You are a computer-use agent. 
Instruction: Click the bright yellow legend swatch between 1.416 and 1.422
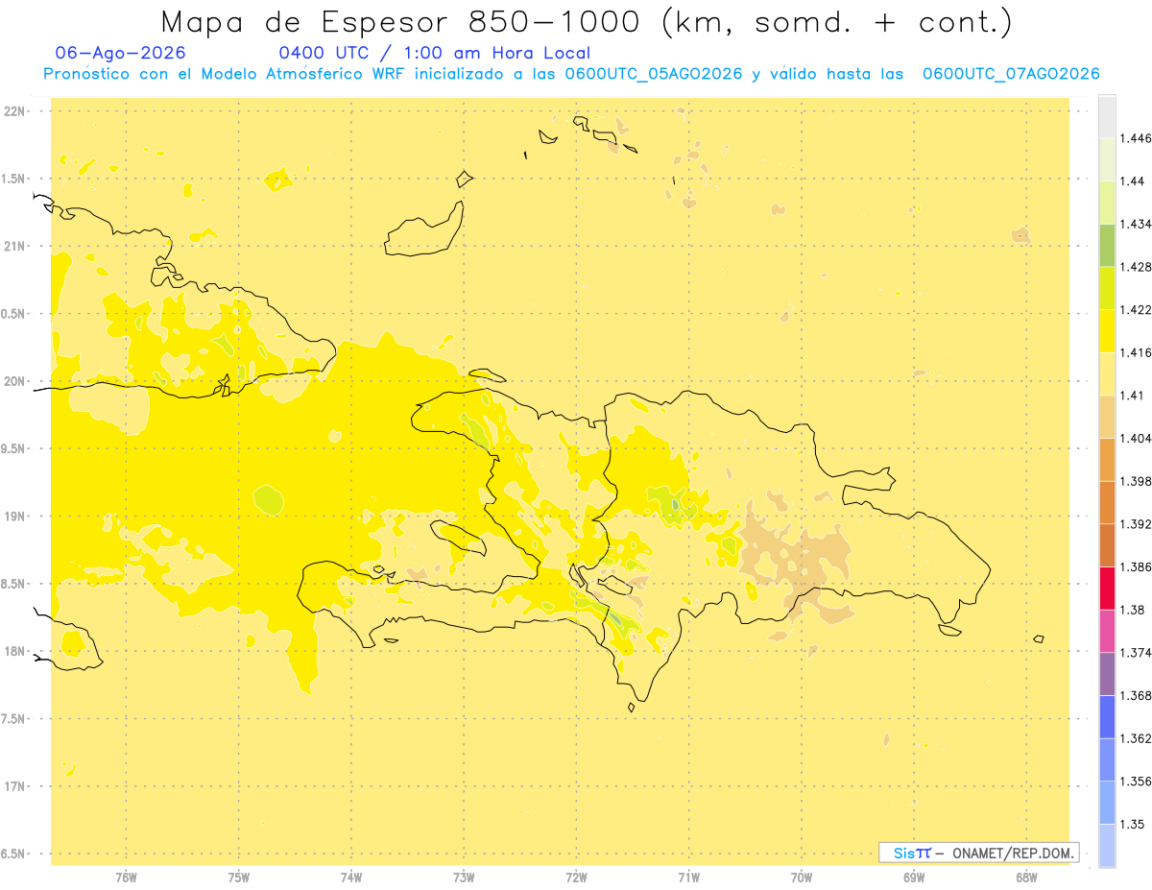(1107, 330)
